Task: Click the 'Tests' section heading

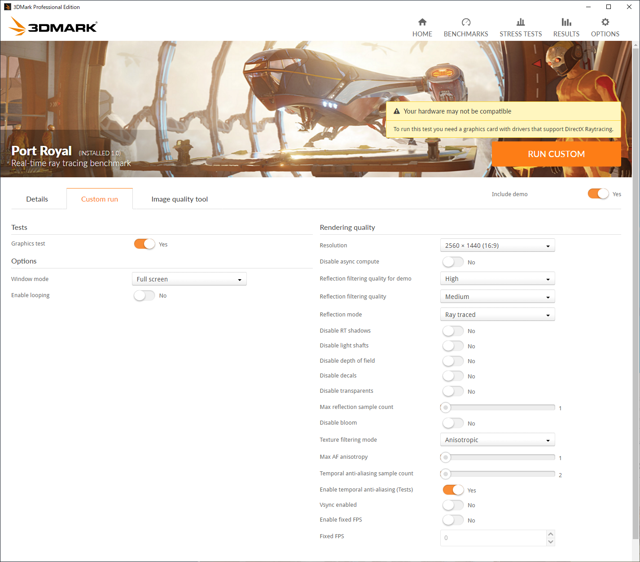Action: point(19,228)
